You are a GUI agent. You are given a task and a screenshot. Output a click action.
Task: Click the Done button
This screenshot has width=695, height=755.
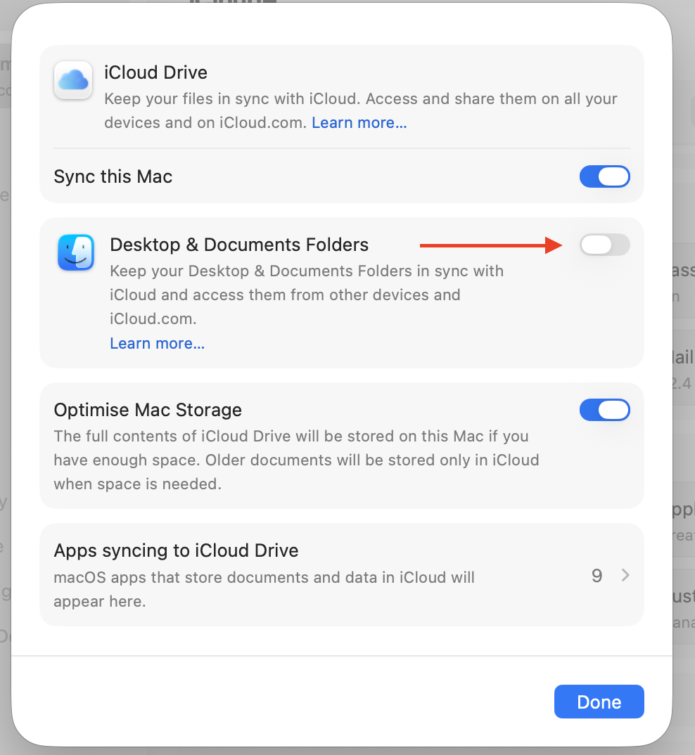[x=599, y=702]
